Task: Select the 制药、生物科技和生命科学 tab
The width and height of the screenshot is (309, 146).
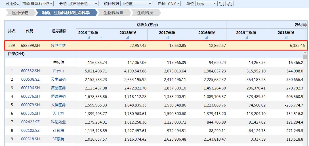Action: (66, 13)
